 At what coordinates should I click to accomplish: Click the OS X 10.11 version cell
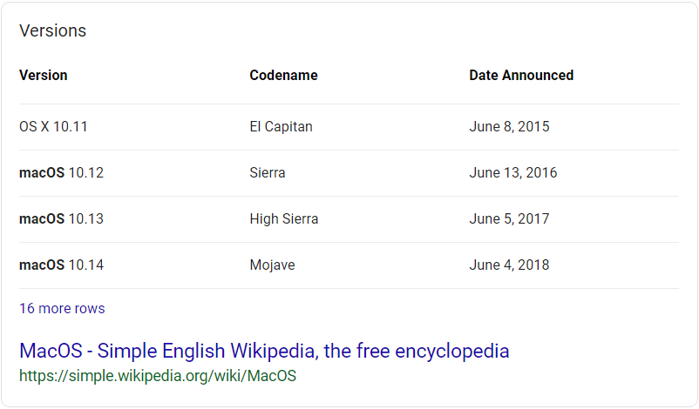click(x=53, y=127)
